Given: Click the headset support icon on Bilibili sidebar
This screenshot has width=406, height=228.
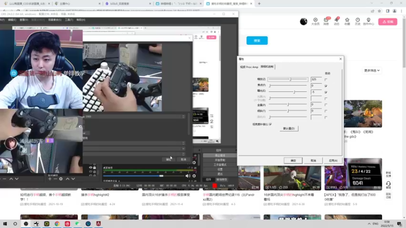Looking at the screenshot, I should (388, 184).
